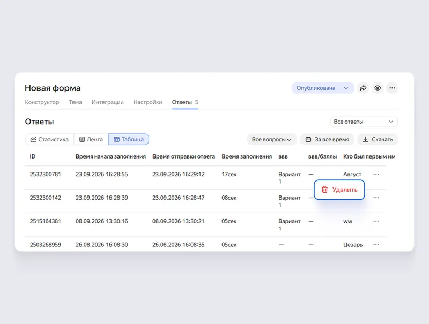Go to the Интеграции tab
429x324 pixels.
108,102
